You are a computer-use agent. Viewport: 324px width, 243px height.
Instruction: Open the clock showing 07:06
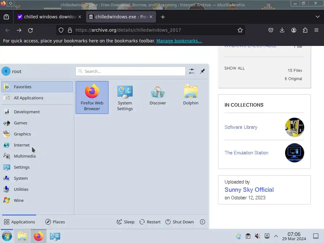(294, 236)
